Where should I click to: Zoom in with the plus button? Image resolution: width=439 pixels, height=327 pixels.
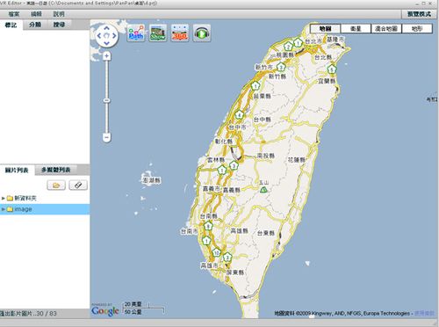(x=107, y=55)
